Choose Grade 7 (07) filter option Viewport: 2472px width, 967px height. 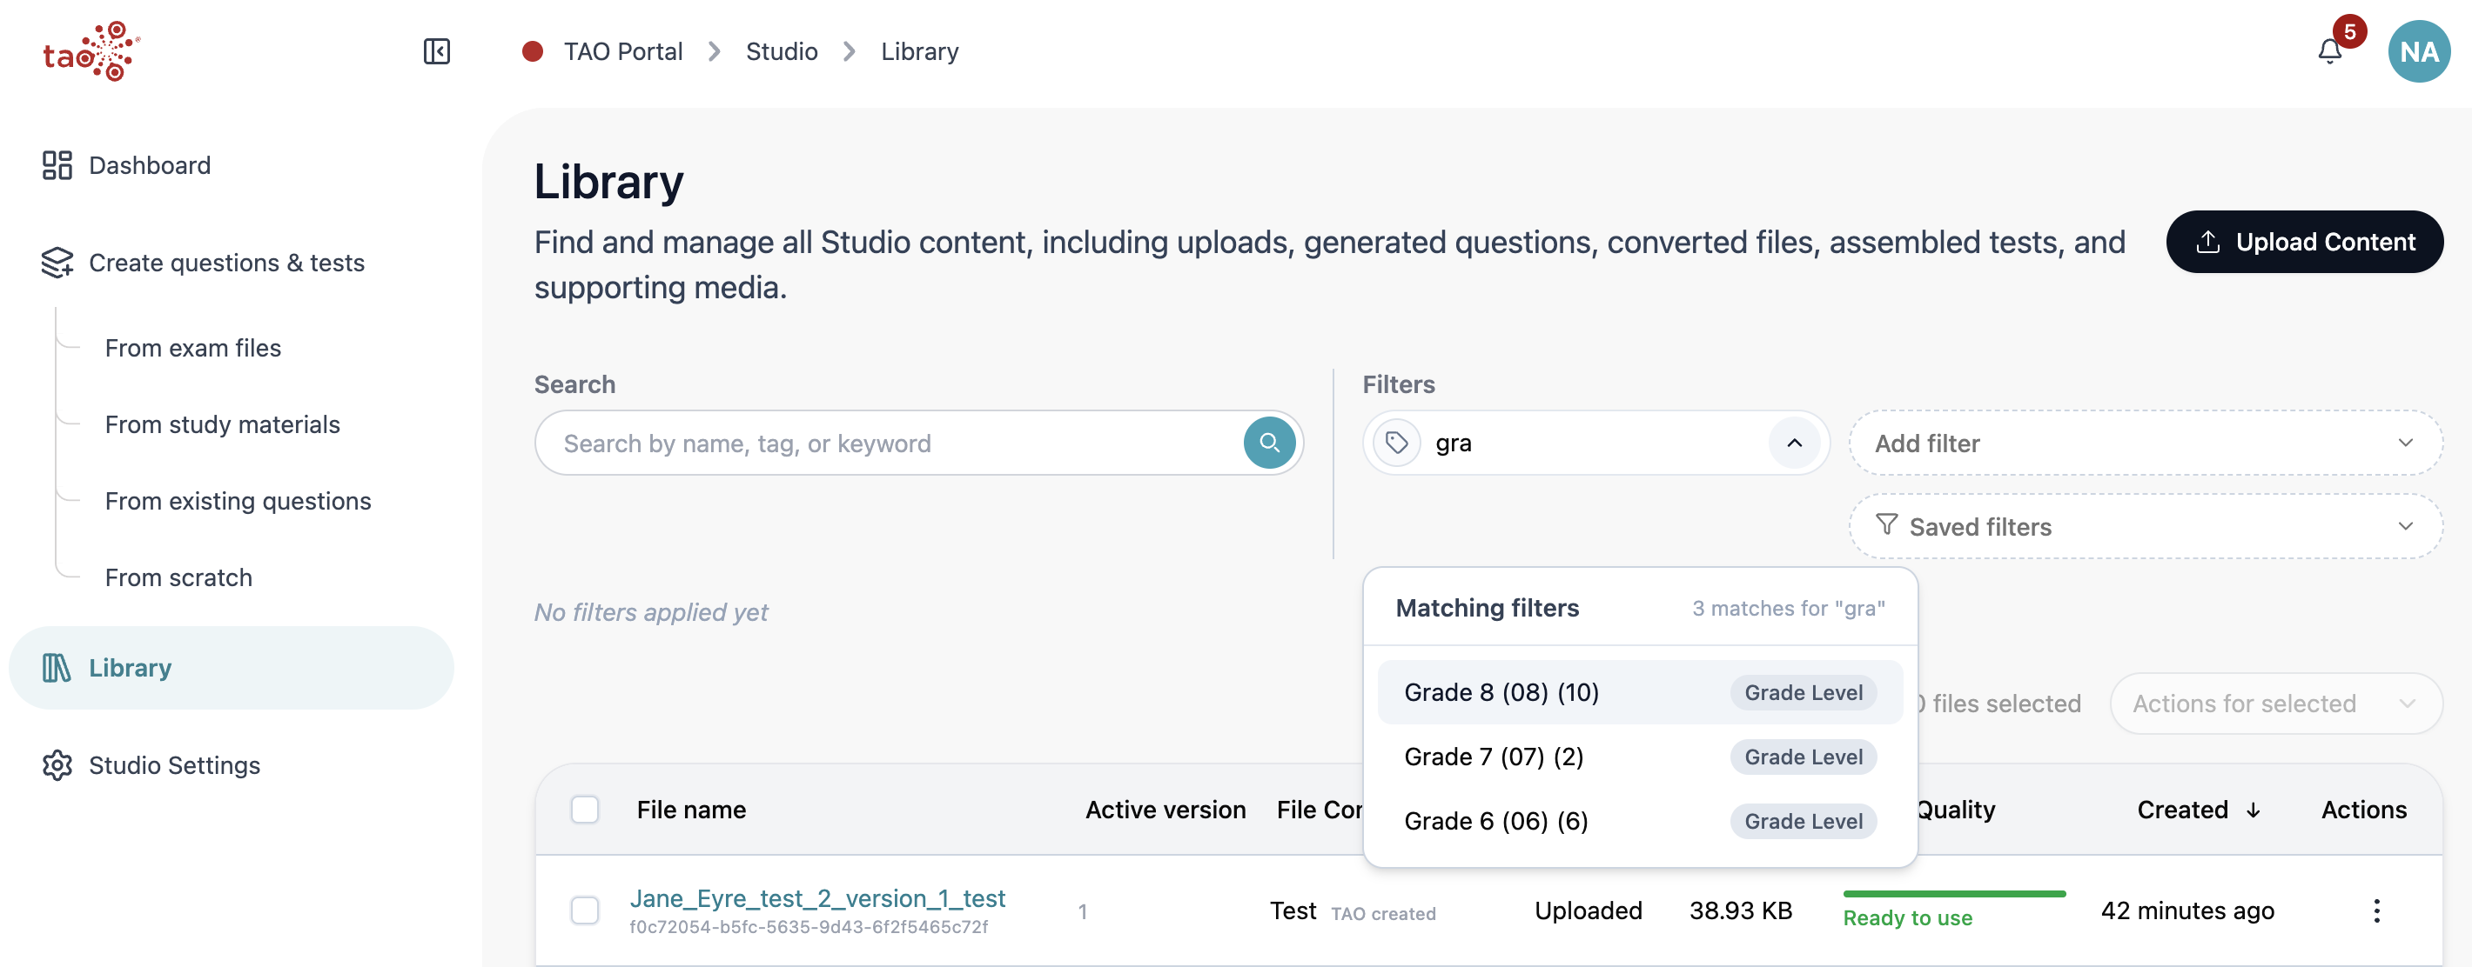(1639, 757)
